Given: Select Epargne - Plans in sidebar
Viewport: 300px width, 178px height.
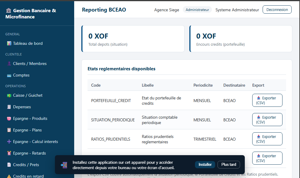Looking at the screenshot, I should click(x=37, y=130).
